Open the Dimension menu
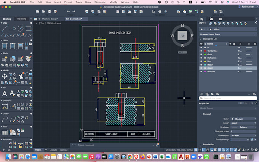This screenshot has width=259, height=162. [x=100, y=2]
